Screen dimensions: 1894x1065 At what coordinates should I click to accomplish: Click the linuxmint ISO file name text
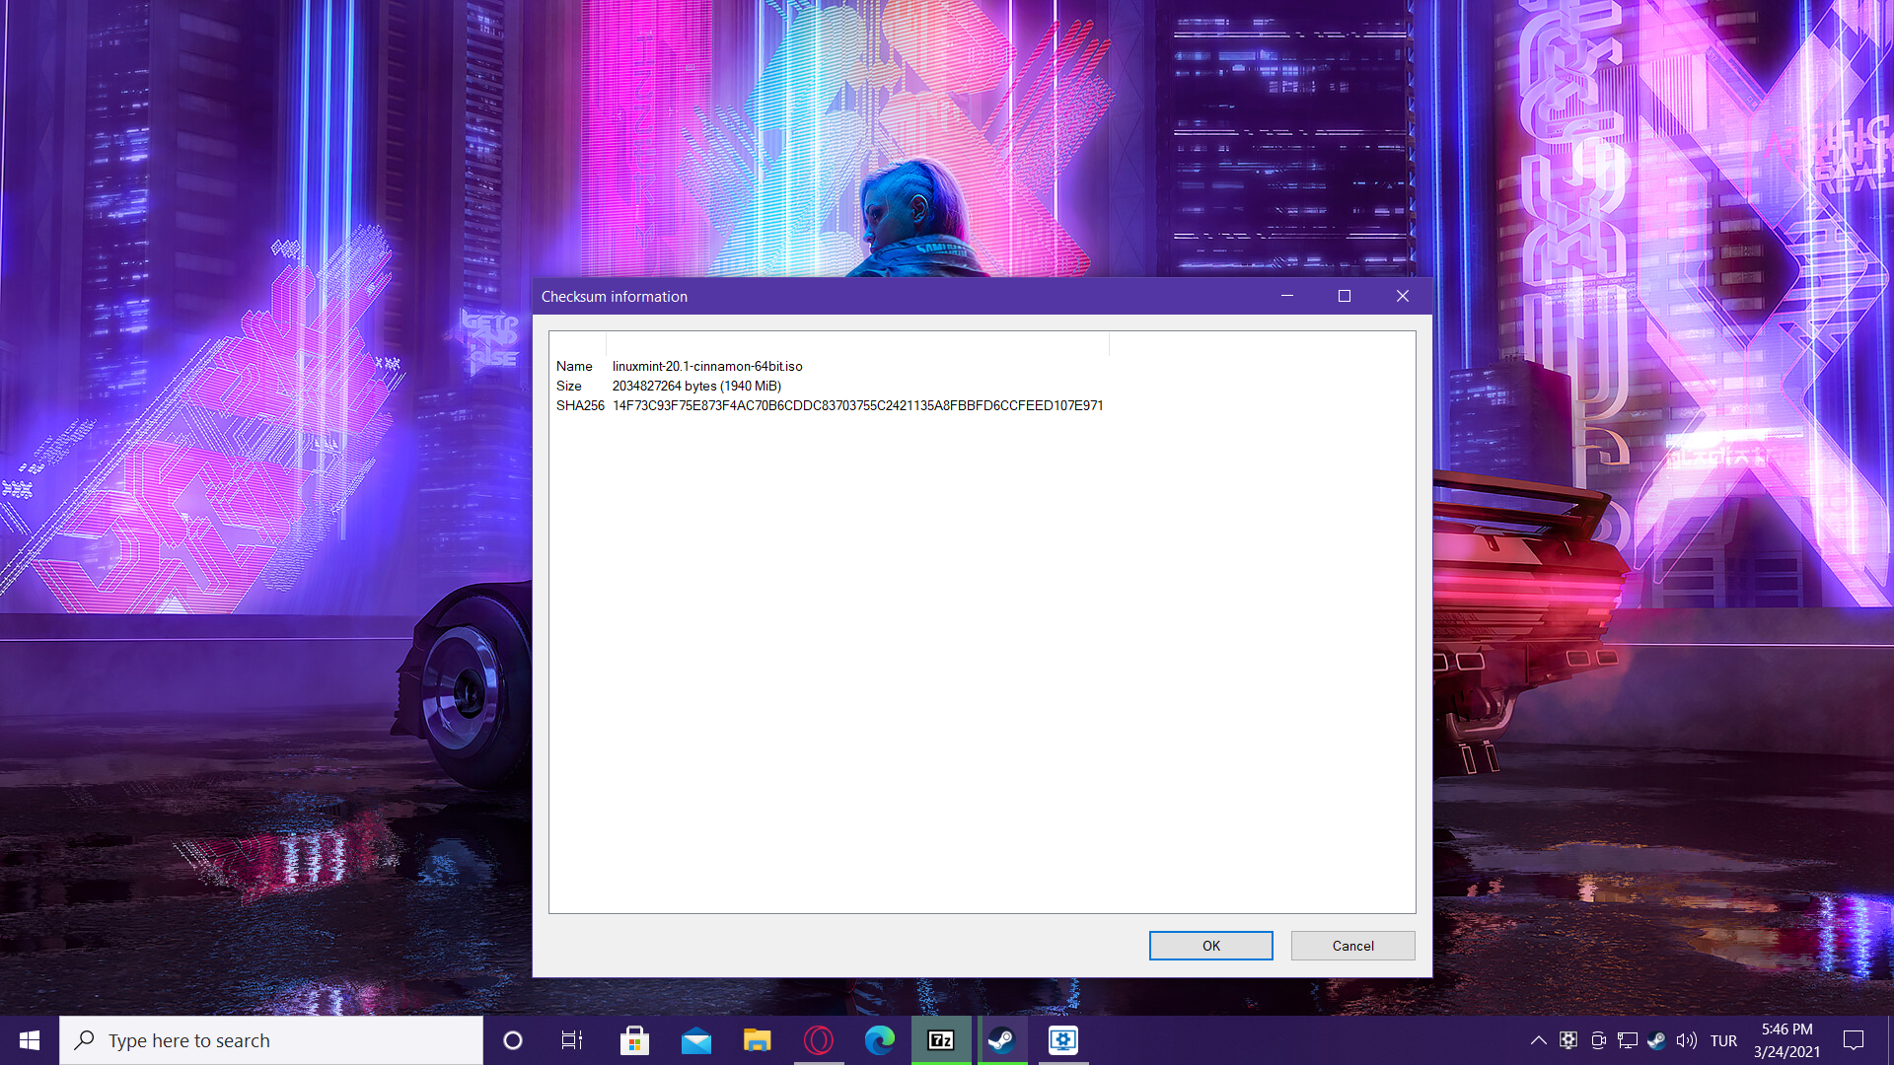point(707,366)
